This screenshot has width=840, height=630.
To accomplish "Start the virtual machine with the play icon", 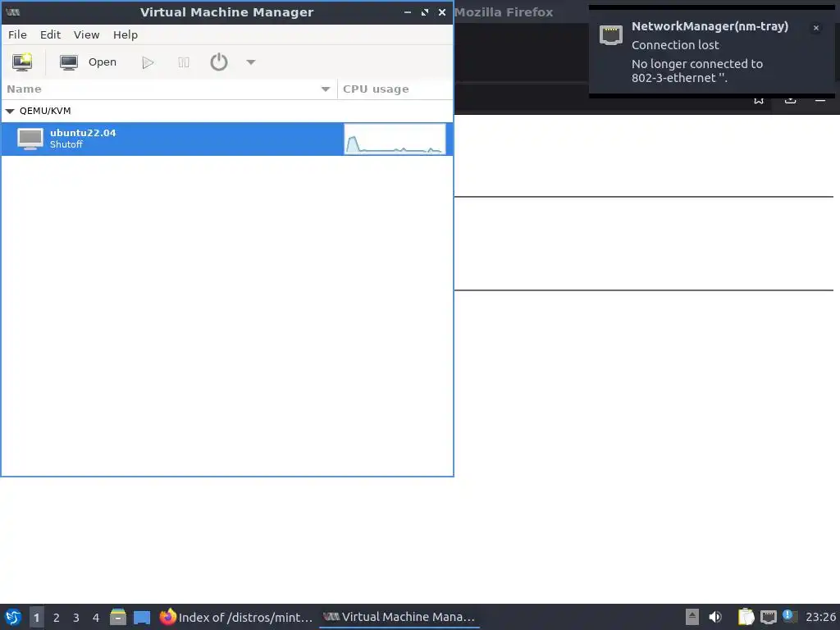I will click(148, 62).
